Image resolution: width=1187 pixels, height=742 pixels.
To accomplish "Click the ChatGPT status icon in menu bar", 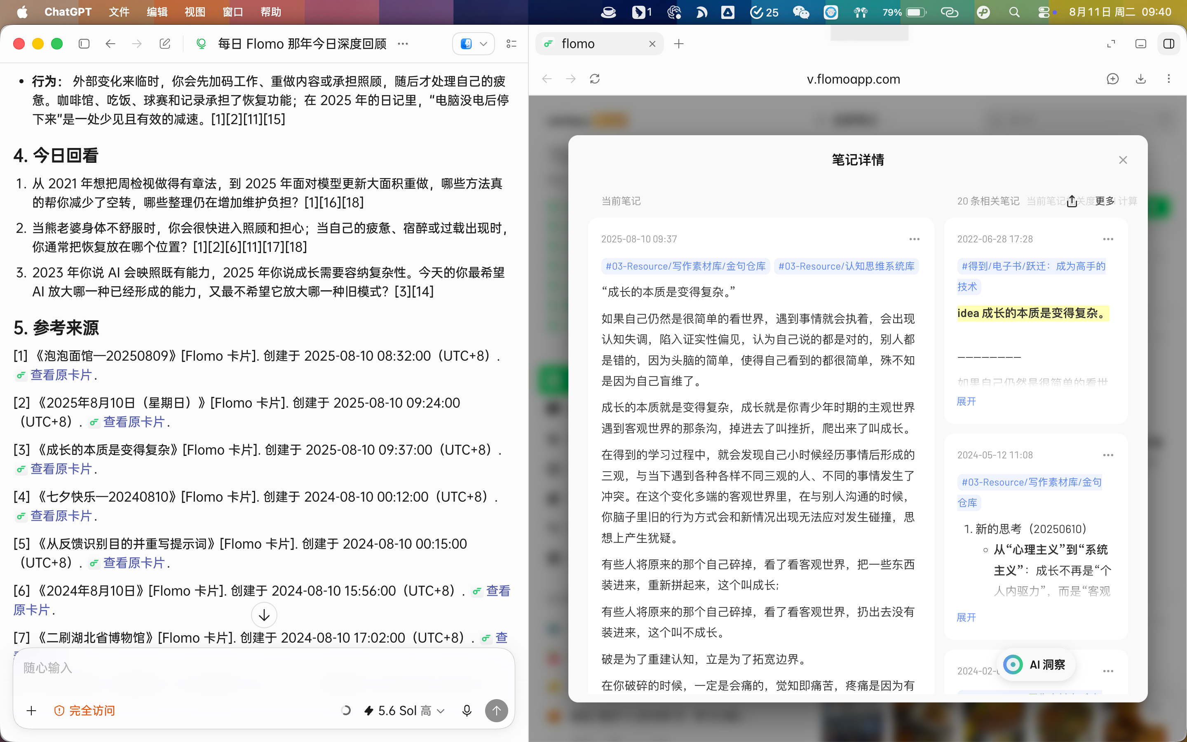I will coord(674,12).
